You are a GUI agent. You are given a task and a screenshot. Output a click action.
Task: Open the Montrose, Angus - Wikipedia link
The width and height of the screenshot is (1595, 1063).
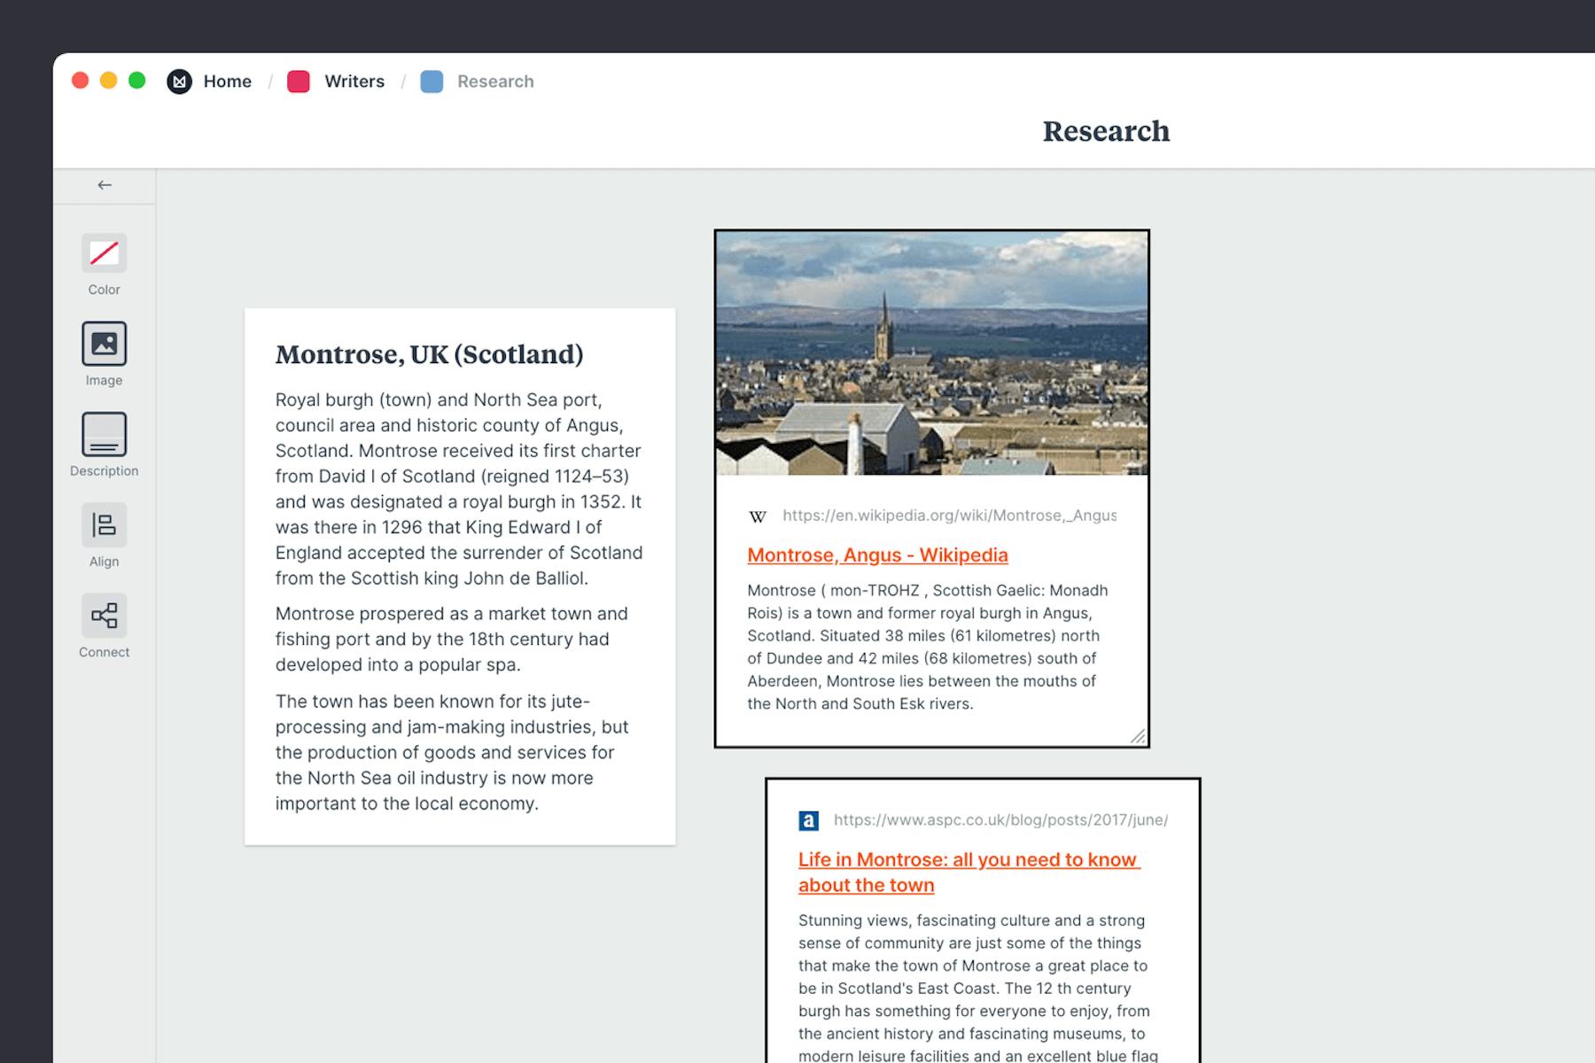coord(876,555)
